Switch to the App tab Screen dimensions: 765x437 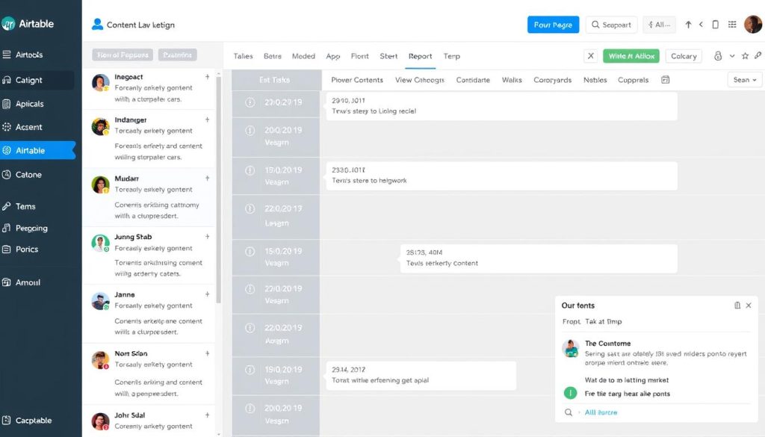click(x=332, y=56)
